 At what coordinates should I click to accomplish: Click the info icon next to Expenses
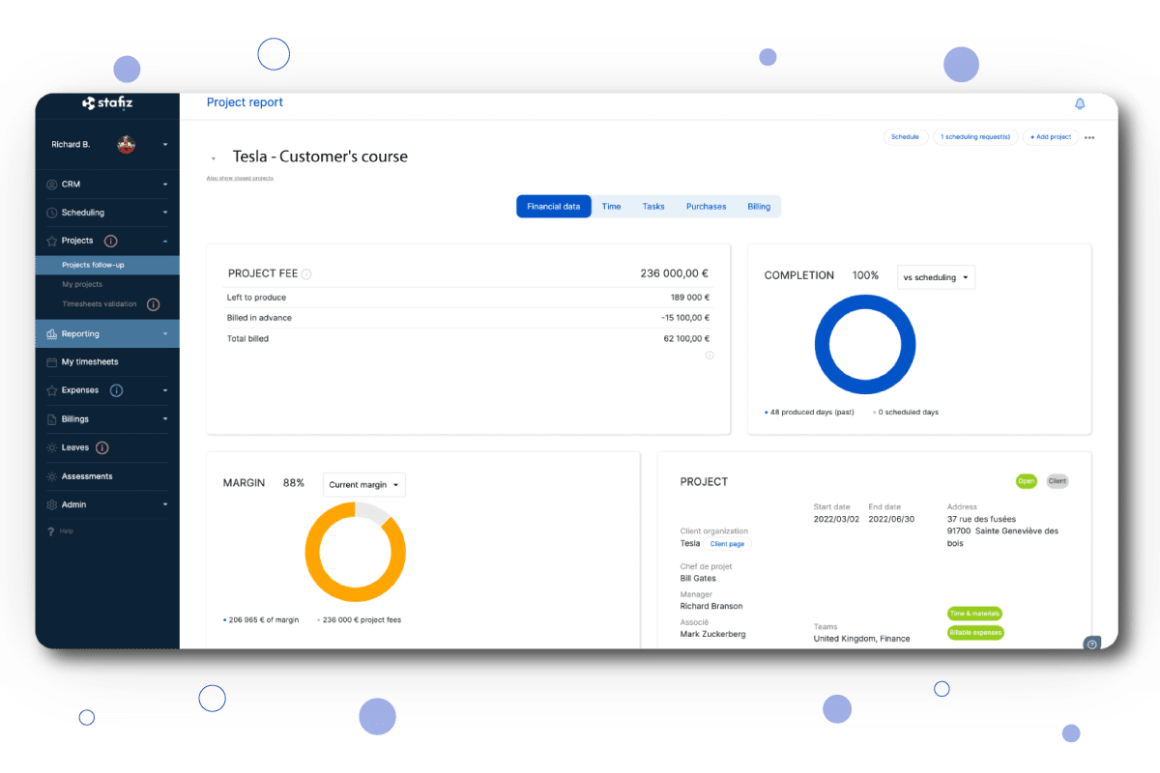coord(116,390)
